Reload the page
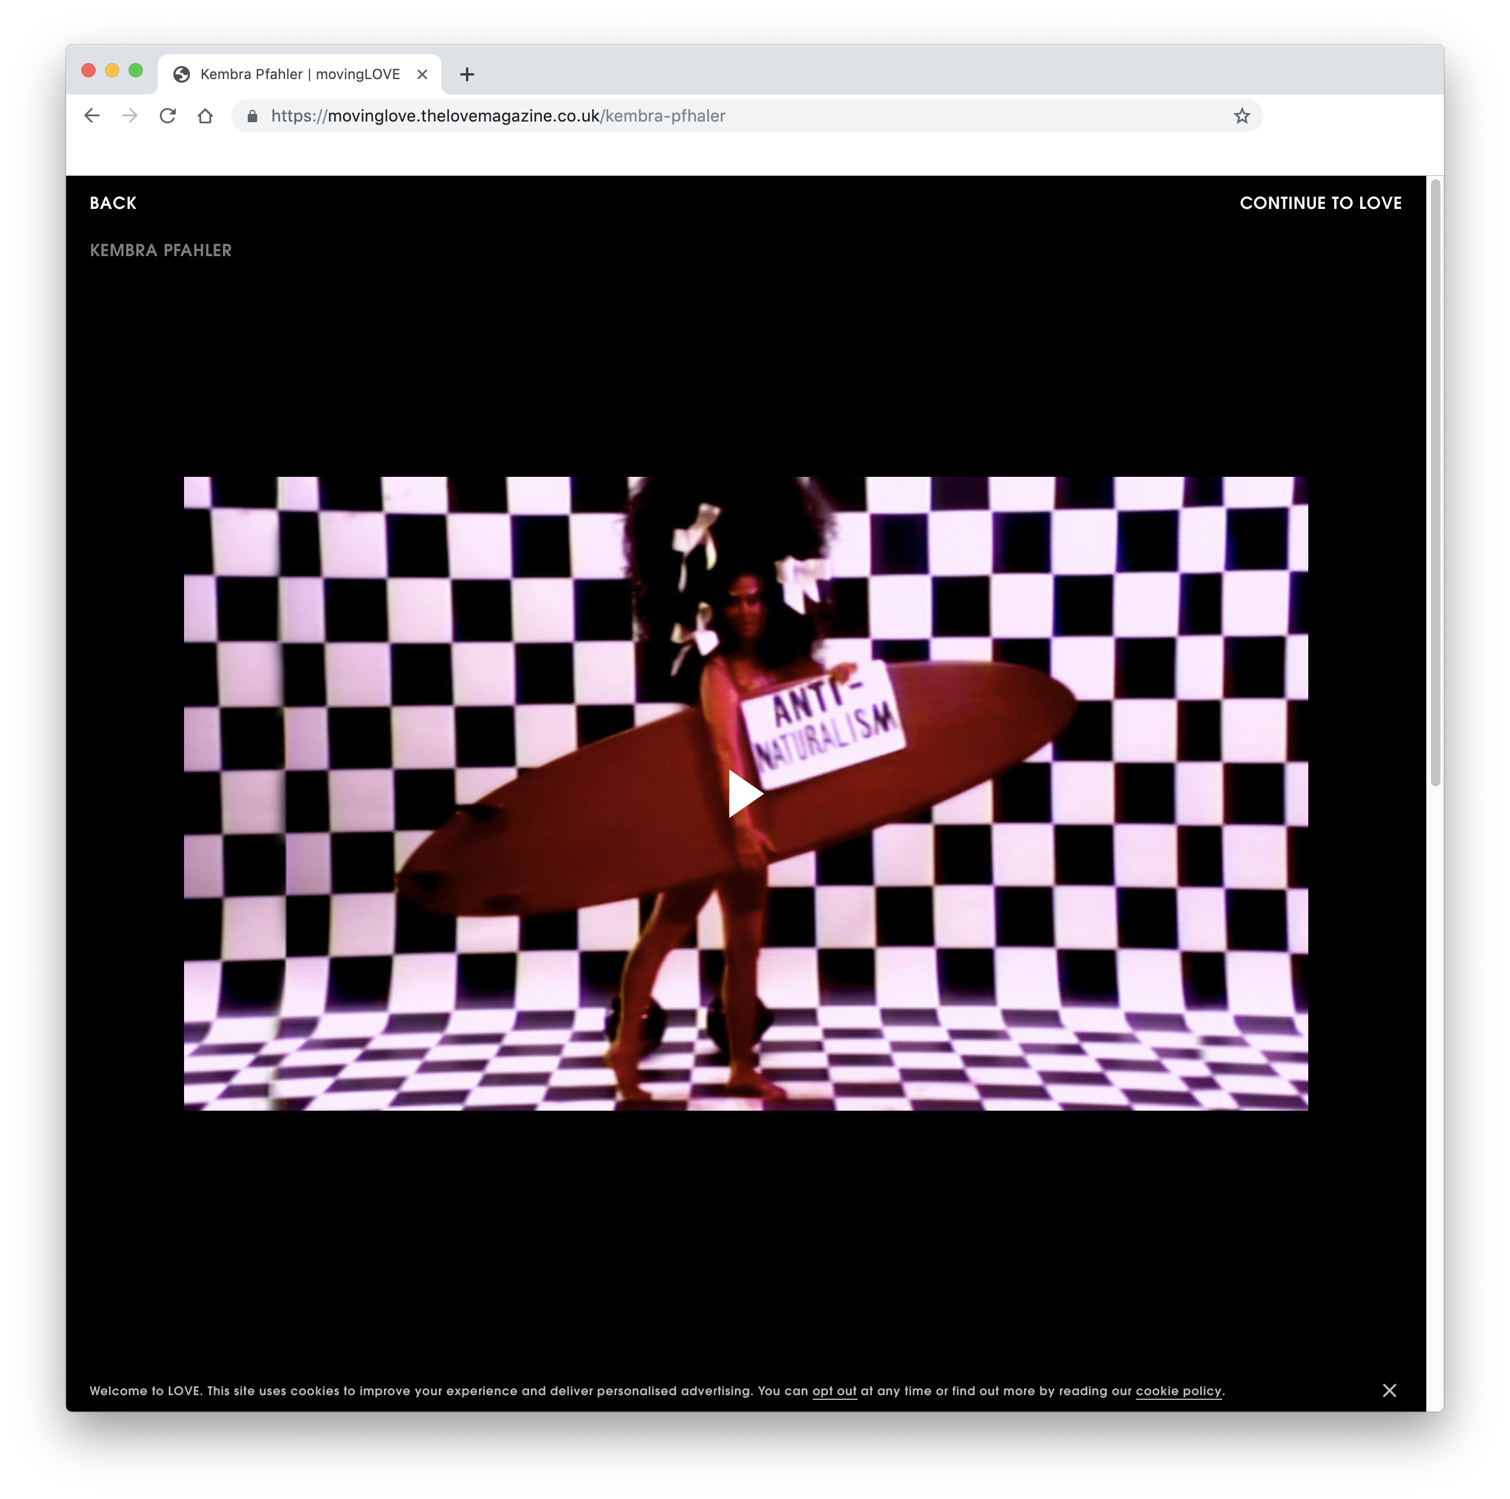 click(168, 116)
